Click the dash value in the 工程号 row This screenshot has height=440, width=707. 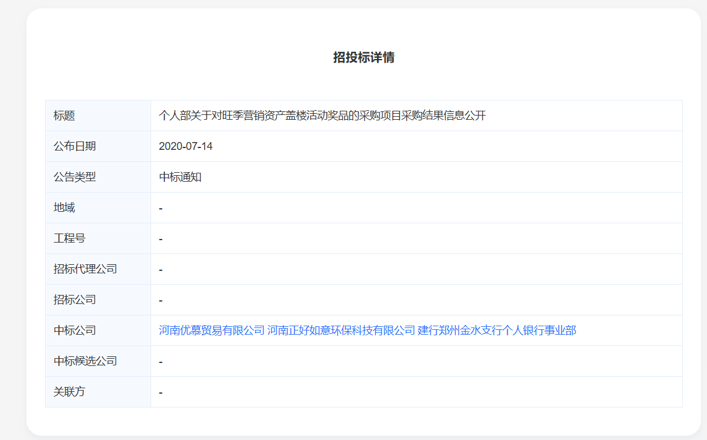[x=161, y=239]
